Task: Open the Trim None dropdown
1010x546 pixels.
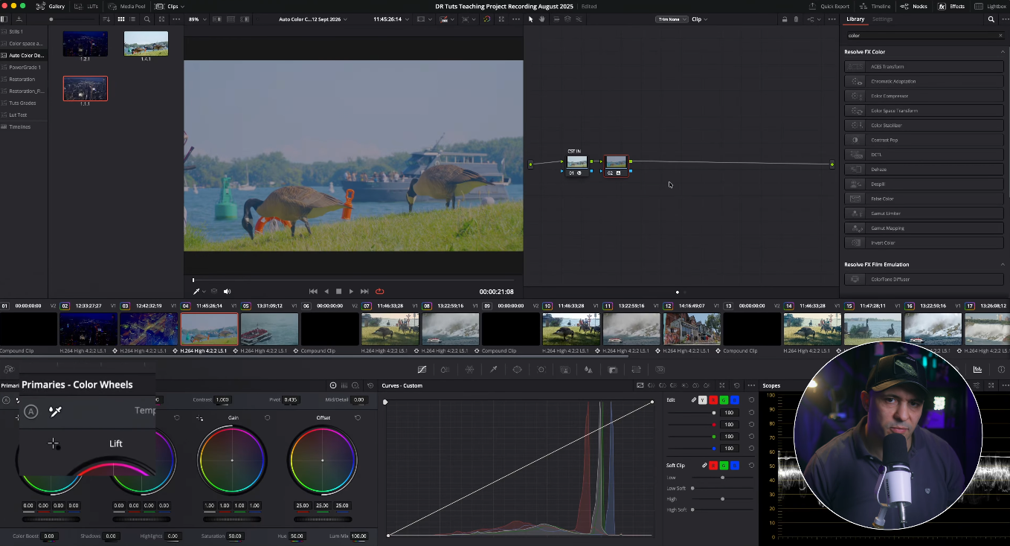Action: [672, 19]
